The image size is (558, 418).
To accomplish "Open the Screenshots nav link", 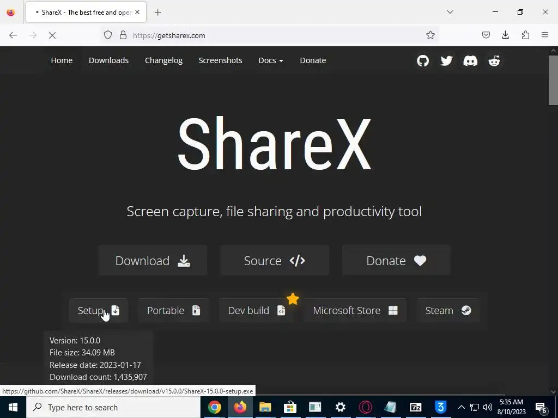I will 220,60.
